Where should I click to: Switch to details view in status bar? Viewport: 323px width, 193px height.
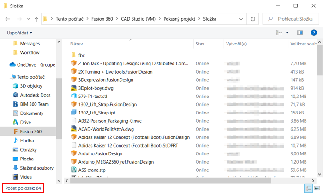[x=308, y=188]
